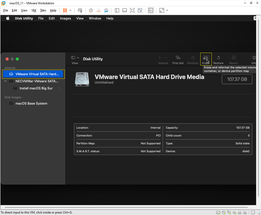Viewport: 261px width, 215px height.
Task: Click the VMware Workstation logo in title bar
Action: [x=3, y=3]
